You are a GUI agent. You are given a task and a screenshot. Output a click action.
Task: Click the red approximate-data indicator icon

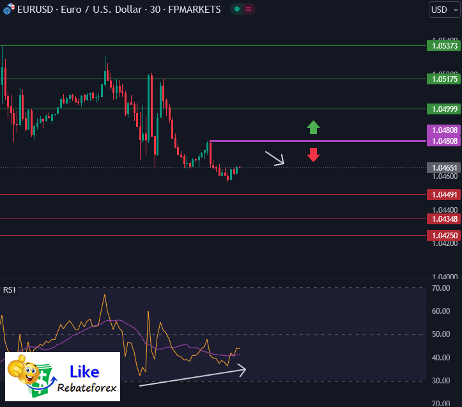pos(249,9)
